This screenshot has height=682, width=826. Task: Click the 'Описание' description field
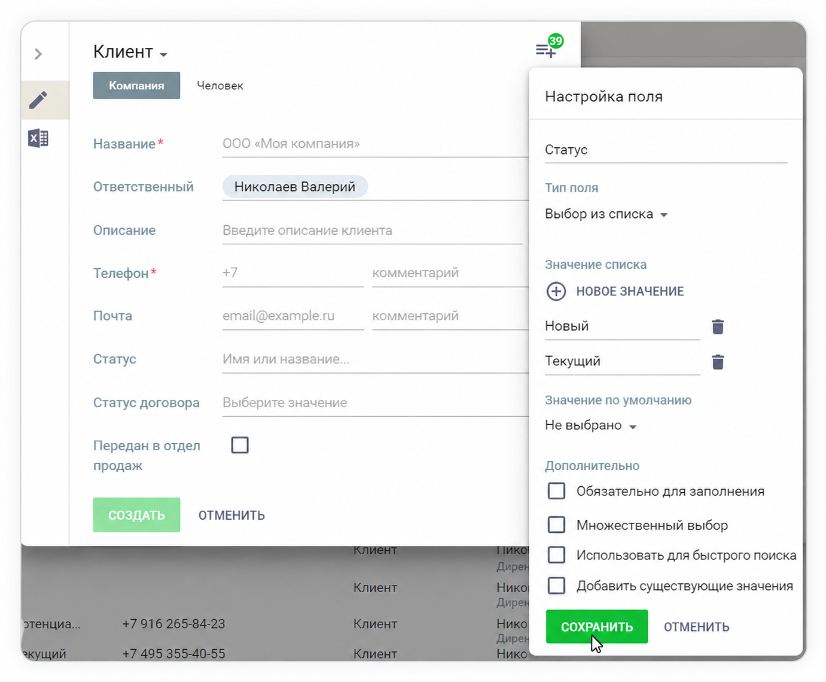click(x=372, y=231)
